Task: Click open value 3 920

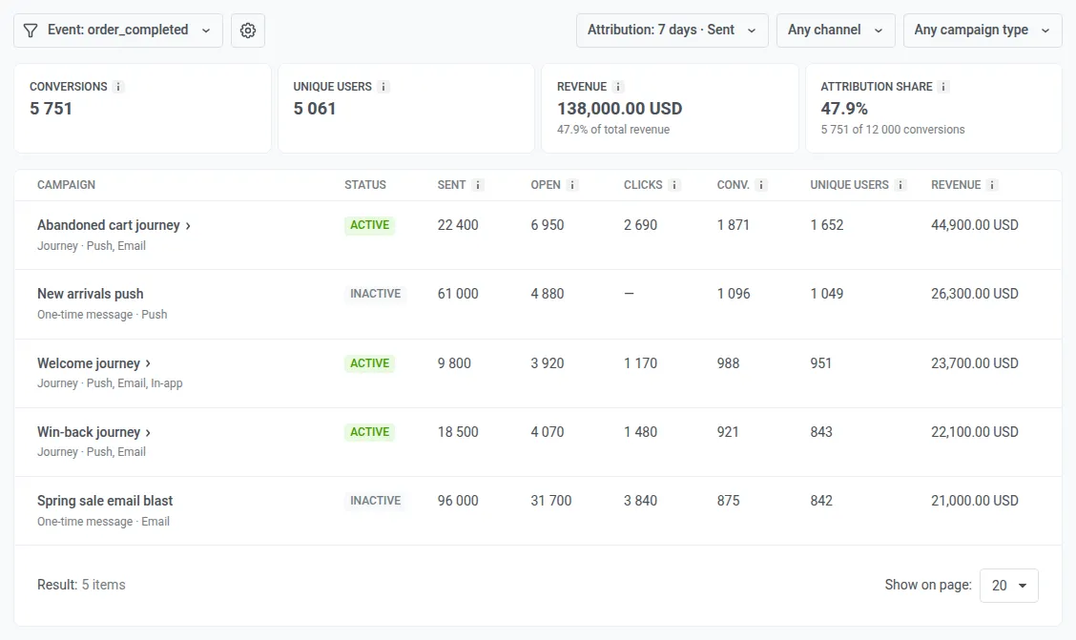Action: coord(547,362)
